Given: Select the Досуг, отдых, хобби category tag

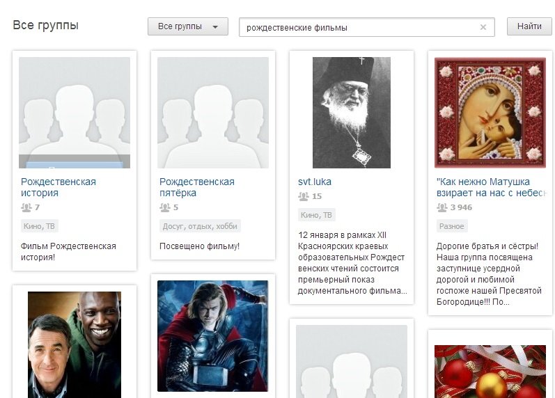Looking at the screenshot, I should click(x=200, y=226).
